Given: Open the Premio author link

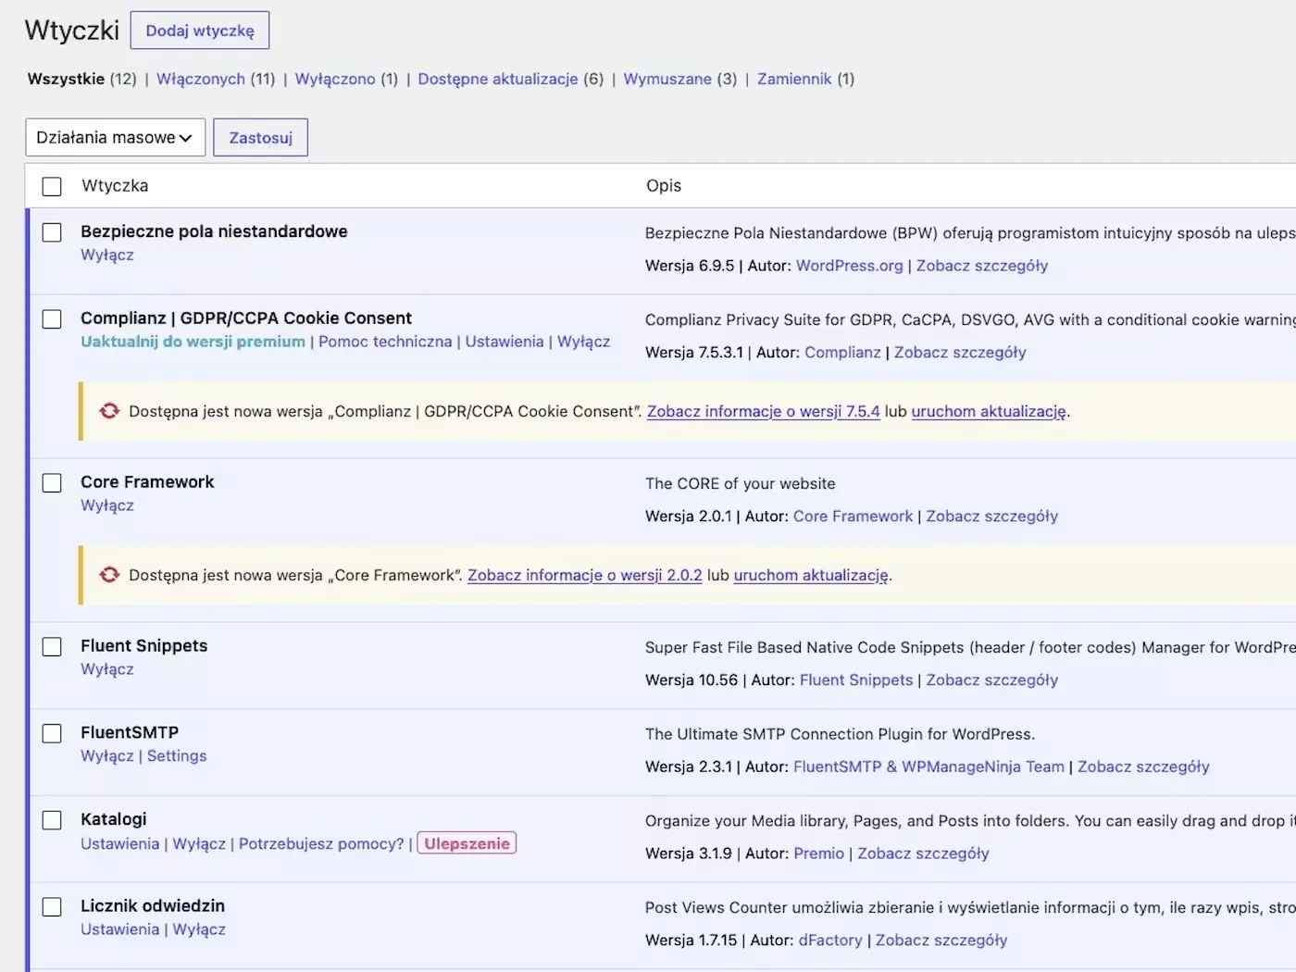Looking at the screenshot, I should tap(819, 854).
